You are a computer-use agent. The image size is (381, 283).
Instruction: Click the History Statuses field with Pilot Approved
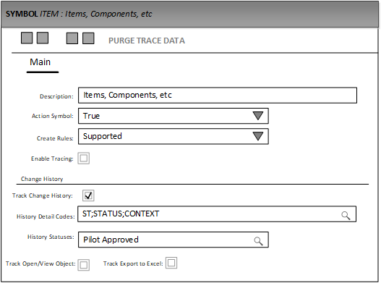coord(174,240)
